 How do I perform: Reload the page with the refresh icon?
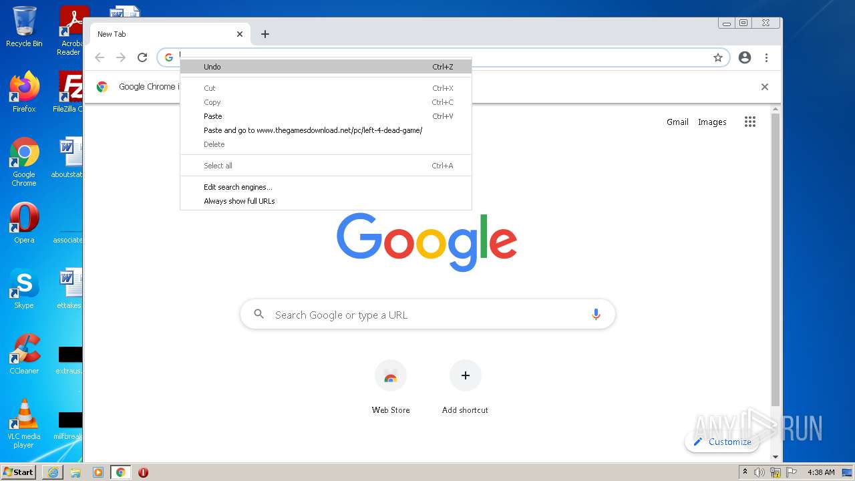(142, 57)
